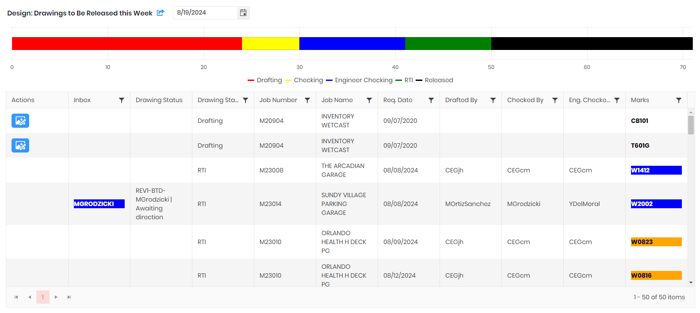Click the table's vertical scrollbar thumb

(x=691, y=125)
